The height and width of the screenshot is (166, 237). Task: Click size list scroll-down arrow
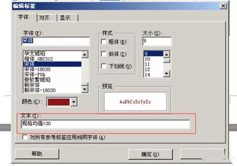[x=167, y=74]
